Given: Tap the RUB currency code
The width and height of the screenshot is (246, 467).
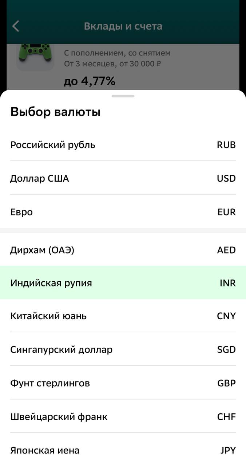Looking at the screenshot, I should [x=226, y=145].
